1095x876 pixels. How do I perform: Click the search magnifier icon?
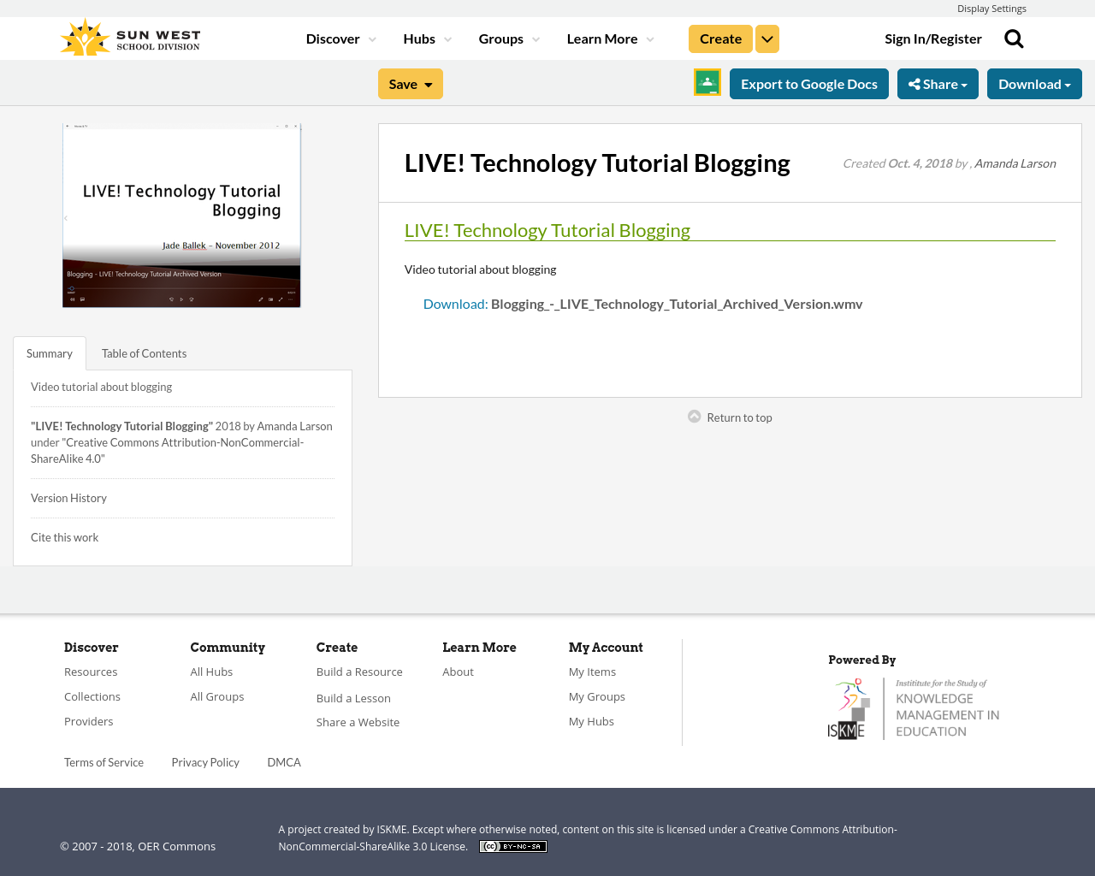1014,39
